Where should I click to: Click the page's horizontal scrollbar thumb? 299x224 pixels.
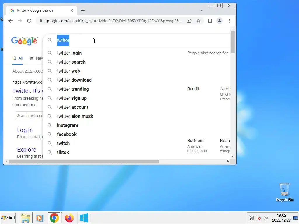point(84,162)
